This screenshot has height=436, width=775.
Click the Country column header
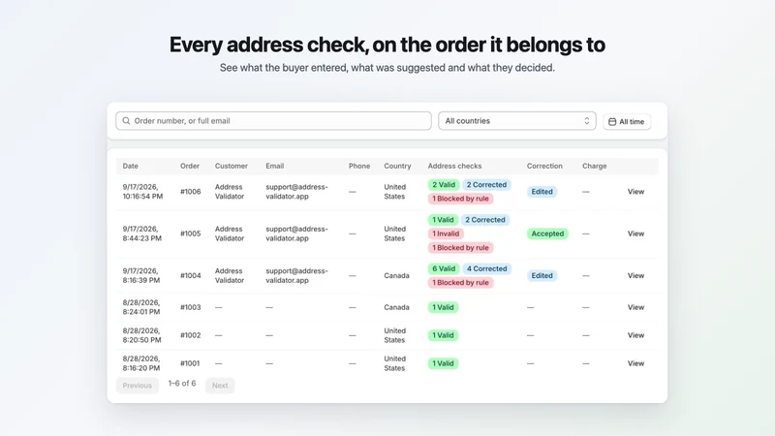(397, 166)
